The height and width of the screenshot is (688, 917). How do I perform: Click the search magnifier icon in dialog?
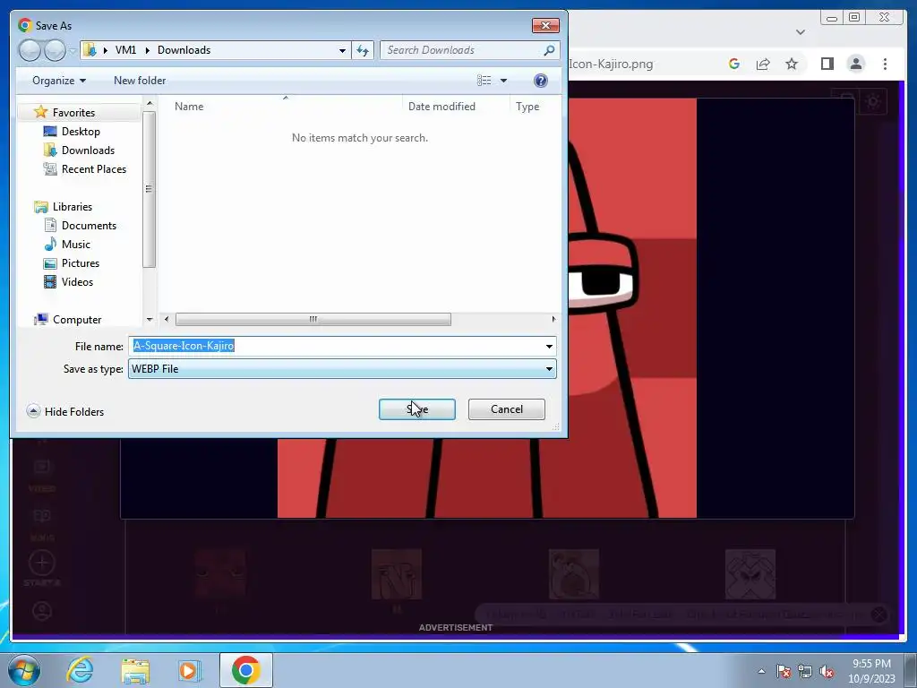549,50
